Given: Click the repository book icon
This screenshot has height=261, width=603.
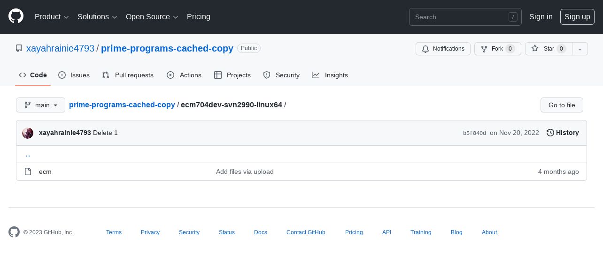Looking at the screenshot, I should coord(19,48).
